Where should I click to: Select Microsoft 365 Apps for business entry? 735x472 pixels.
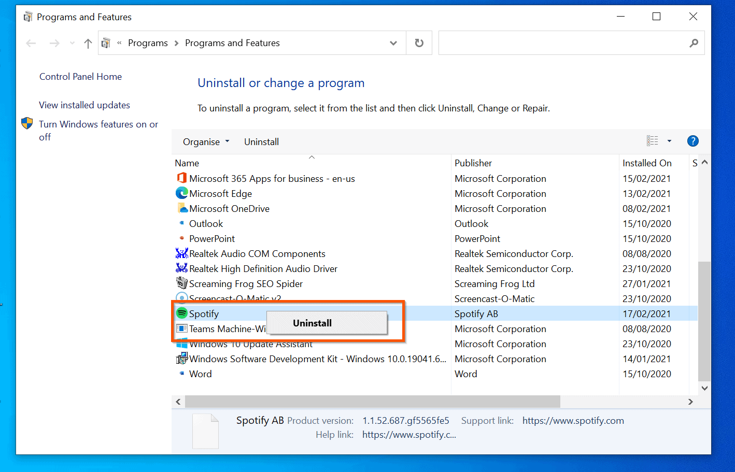click(272, 178)
